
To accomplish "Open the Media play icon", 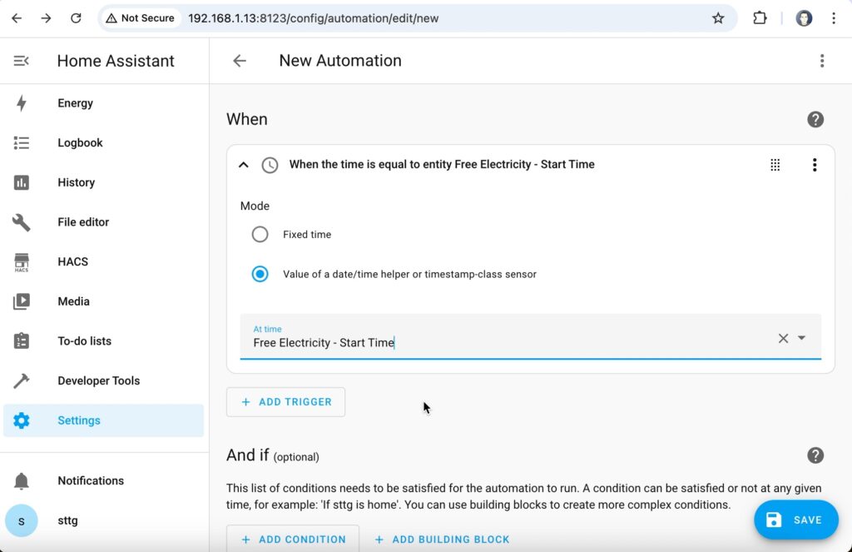I will [21, 301].
